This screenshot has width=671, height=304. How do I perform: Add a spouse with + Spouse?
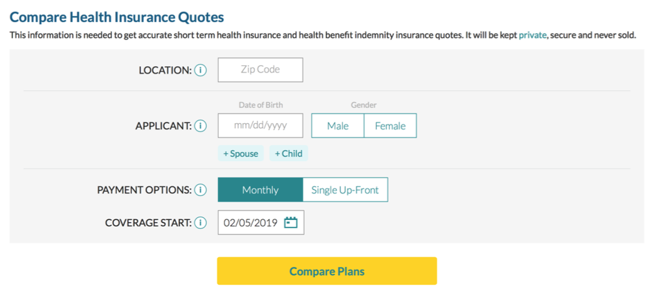[x=241, y=153]
